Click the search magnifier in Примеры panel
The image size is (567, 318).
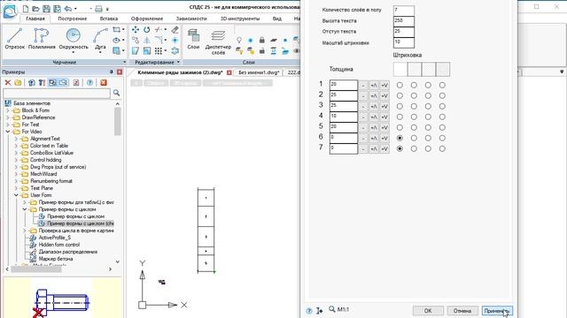[116, 93]
